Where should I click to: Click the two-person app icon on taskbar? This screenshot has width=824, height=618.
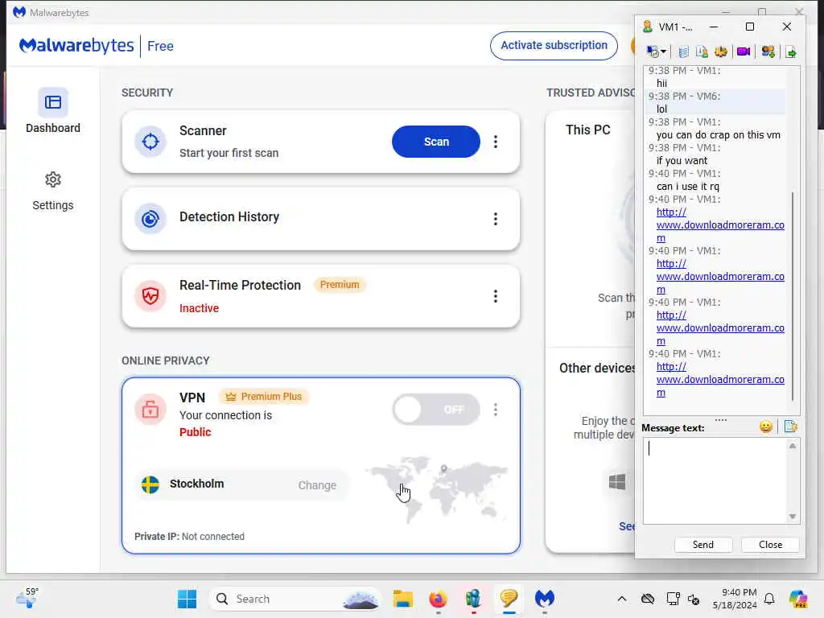point(473,599)
